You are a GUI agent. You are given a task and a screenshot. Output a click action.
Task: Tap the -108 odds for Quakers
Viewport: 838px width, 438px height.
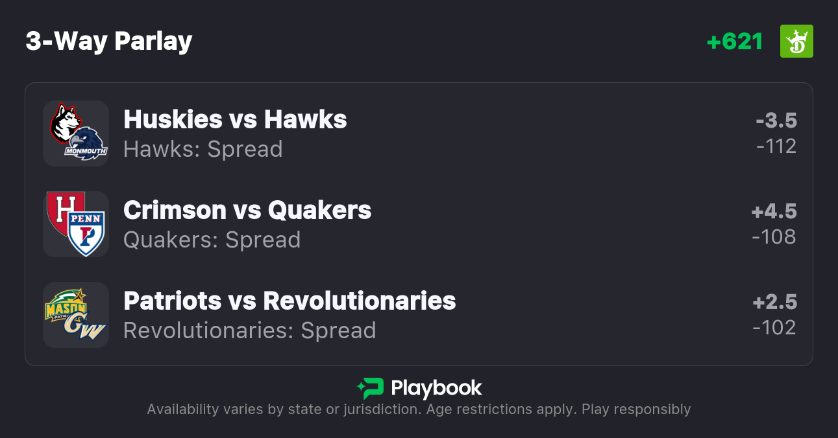point(774,237)
